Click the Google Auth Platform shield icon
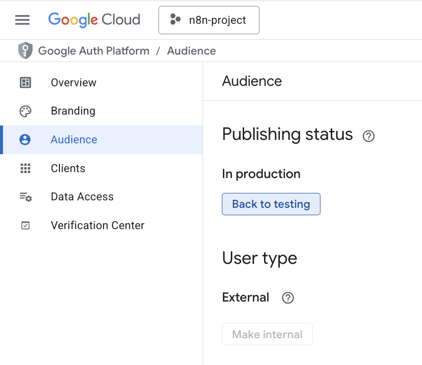 (25, 51)
